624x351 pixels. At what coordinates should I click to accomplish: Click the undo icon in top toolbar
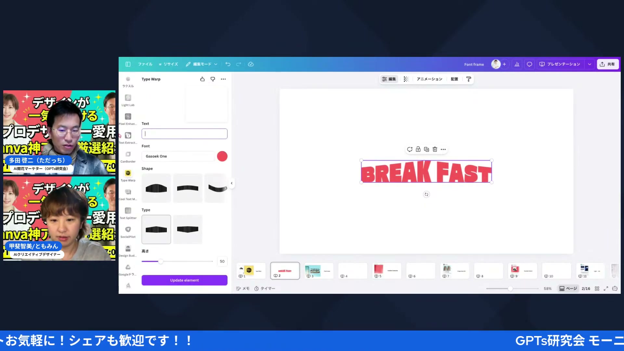pyautogui.click(x=228, y=64)
